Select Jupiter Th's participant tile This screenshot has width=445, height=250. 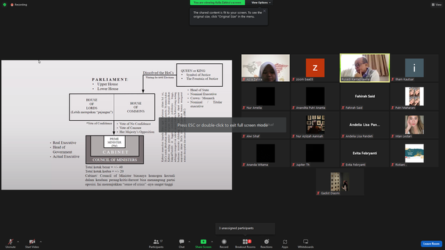click(315, 153)
